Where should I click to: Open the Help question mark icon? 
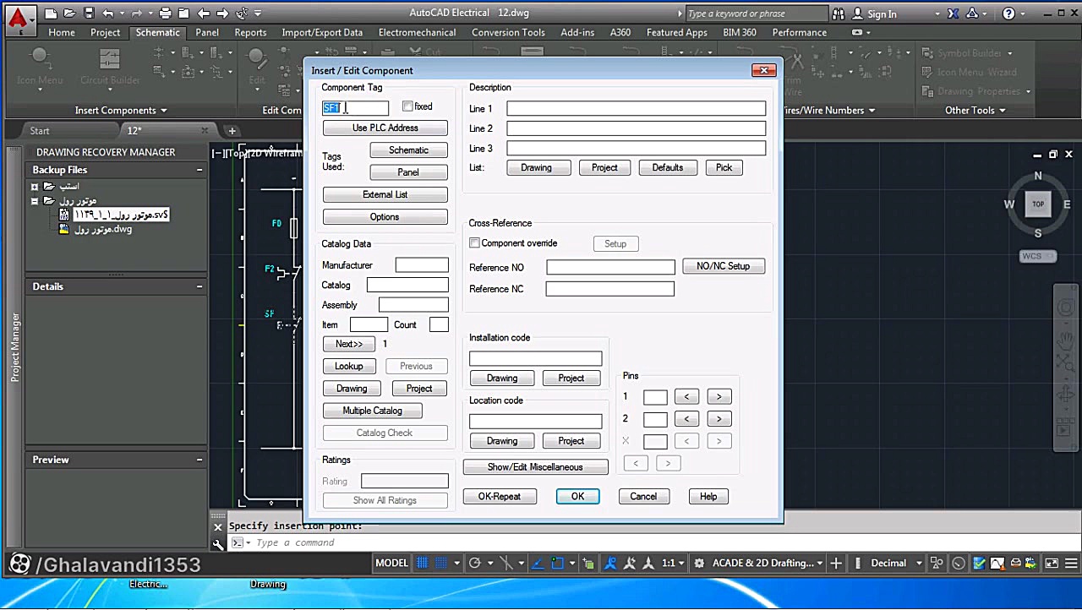coord(1008,14)
